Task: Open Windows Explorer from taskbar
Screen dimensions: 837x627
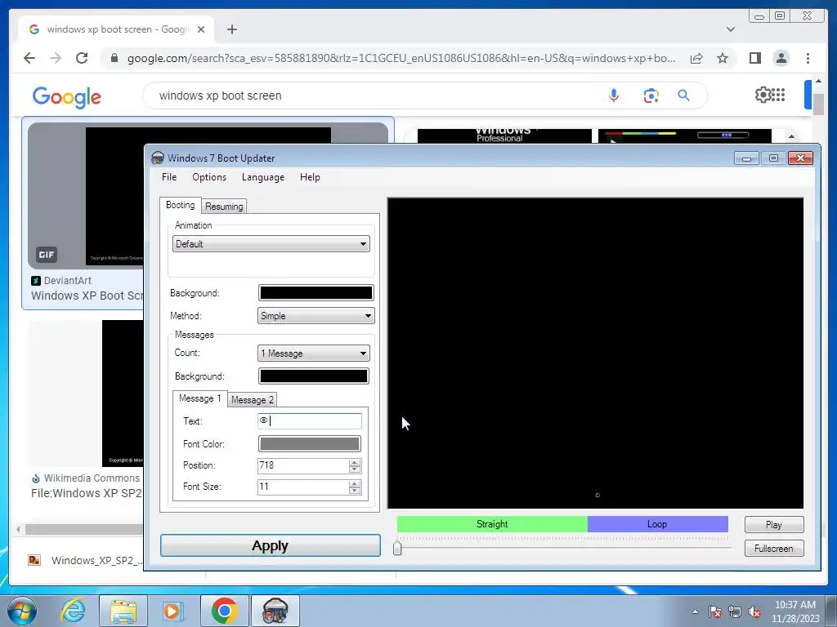Action: [123, 611]
